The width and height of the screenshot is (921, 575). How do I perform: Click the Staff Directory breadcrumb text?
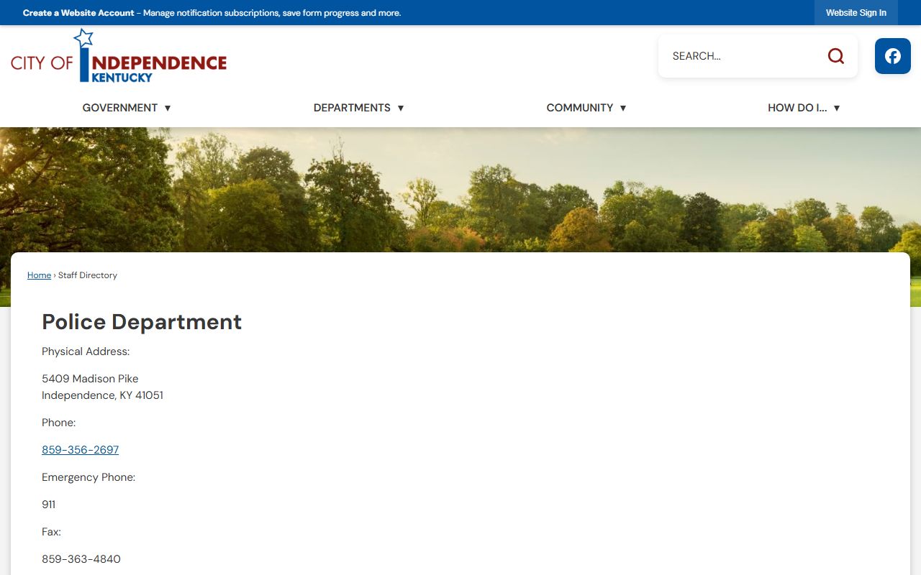pos(88,275)
